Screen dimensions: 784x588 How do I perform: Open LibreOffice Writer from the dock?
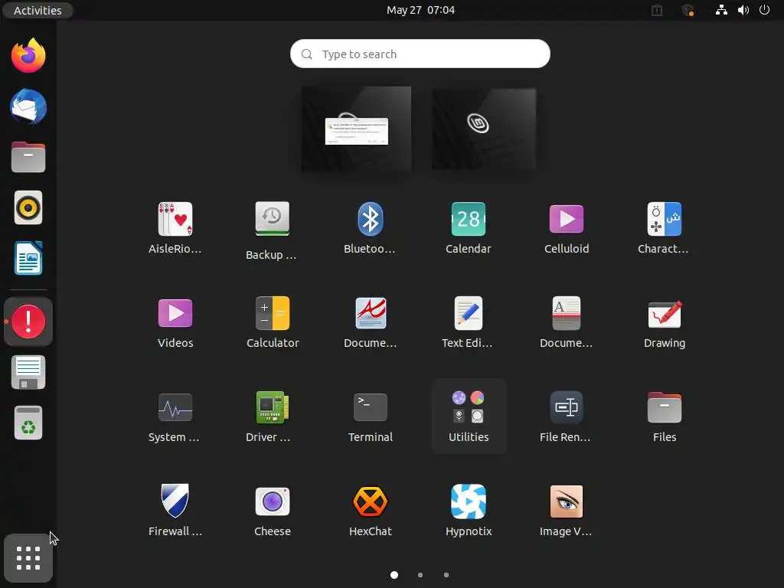point(28,258)
